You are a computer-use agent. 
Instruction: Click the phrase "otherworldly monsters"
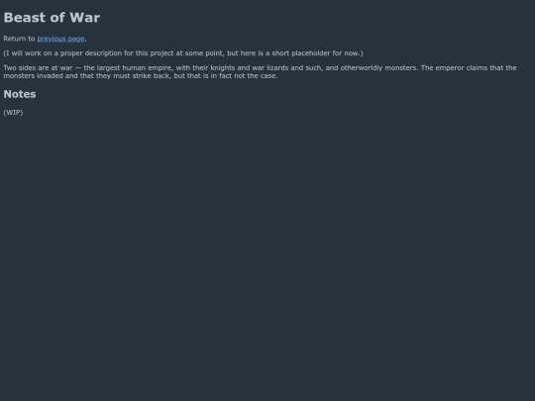click(x=378, y=68)
